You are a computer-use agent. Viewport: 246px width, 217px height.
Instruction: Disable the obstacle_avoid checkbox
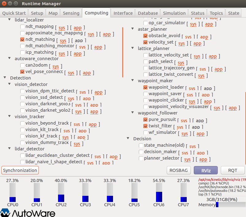click(146, 36)
